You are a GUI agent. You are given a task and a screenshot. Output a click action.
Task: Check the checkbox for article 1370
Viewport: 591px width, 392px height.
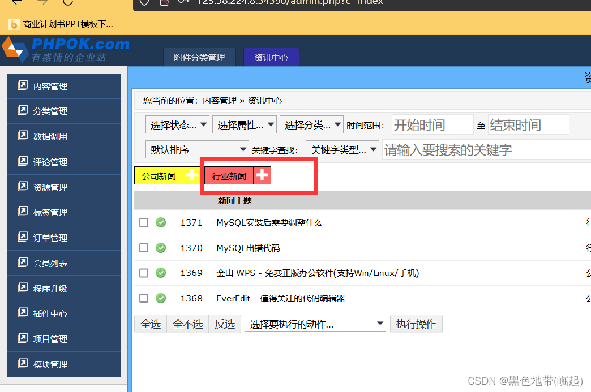coord(143,248)
